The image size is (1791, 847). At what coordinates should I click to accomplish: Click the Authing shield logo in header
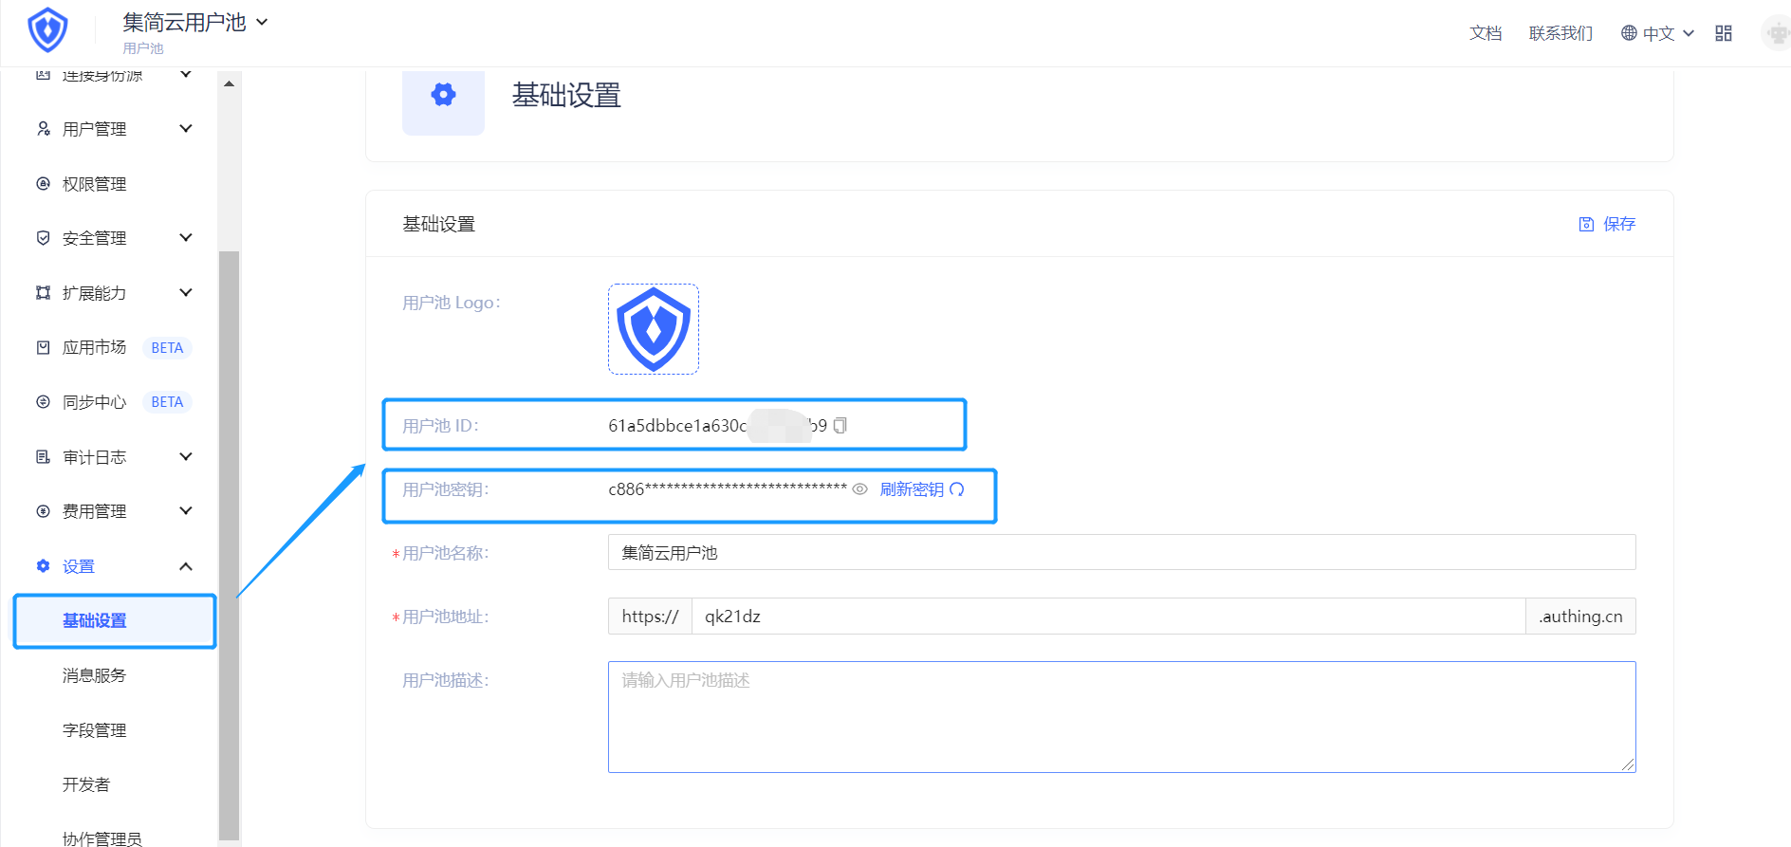[47, 30]
